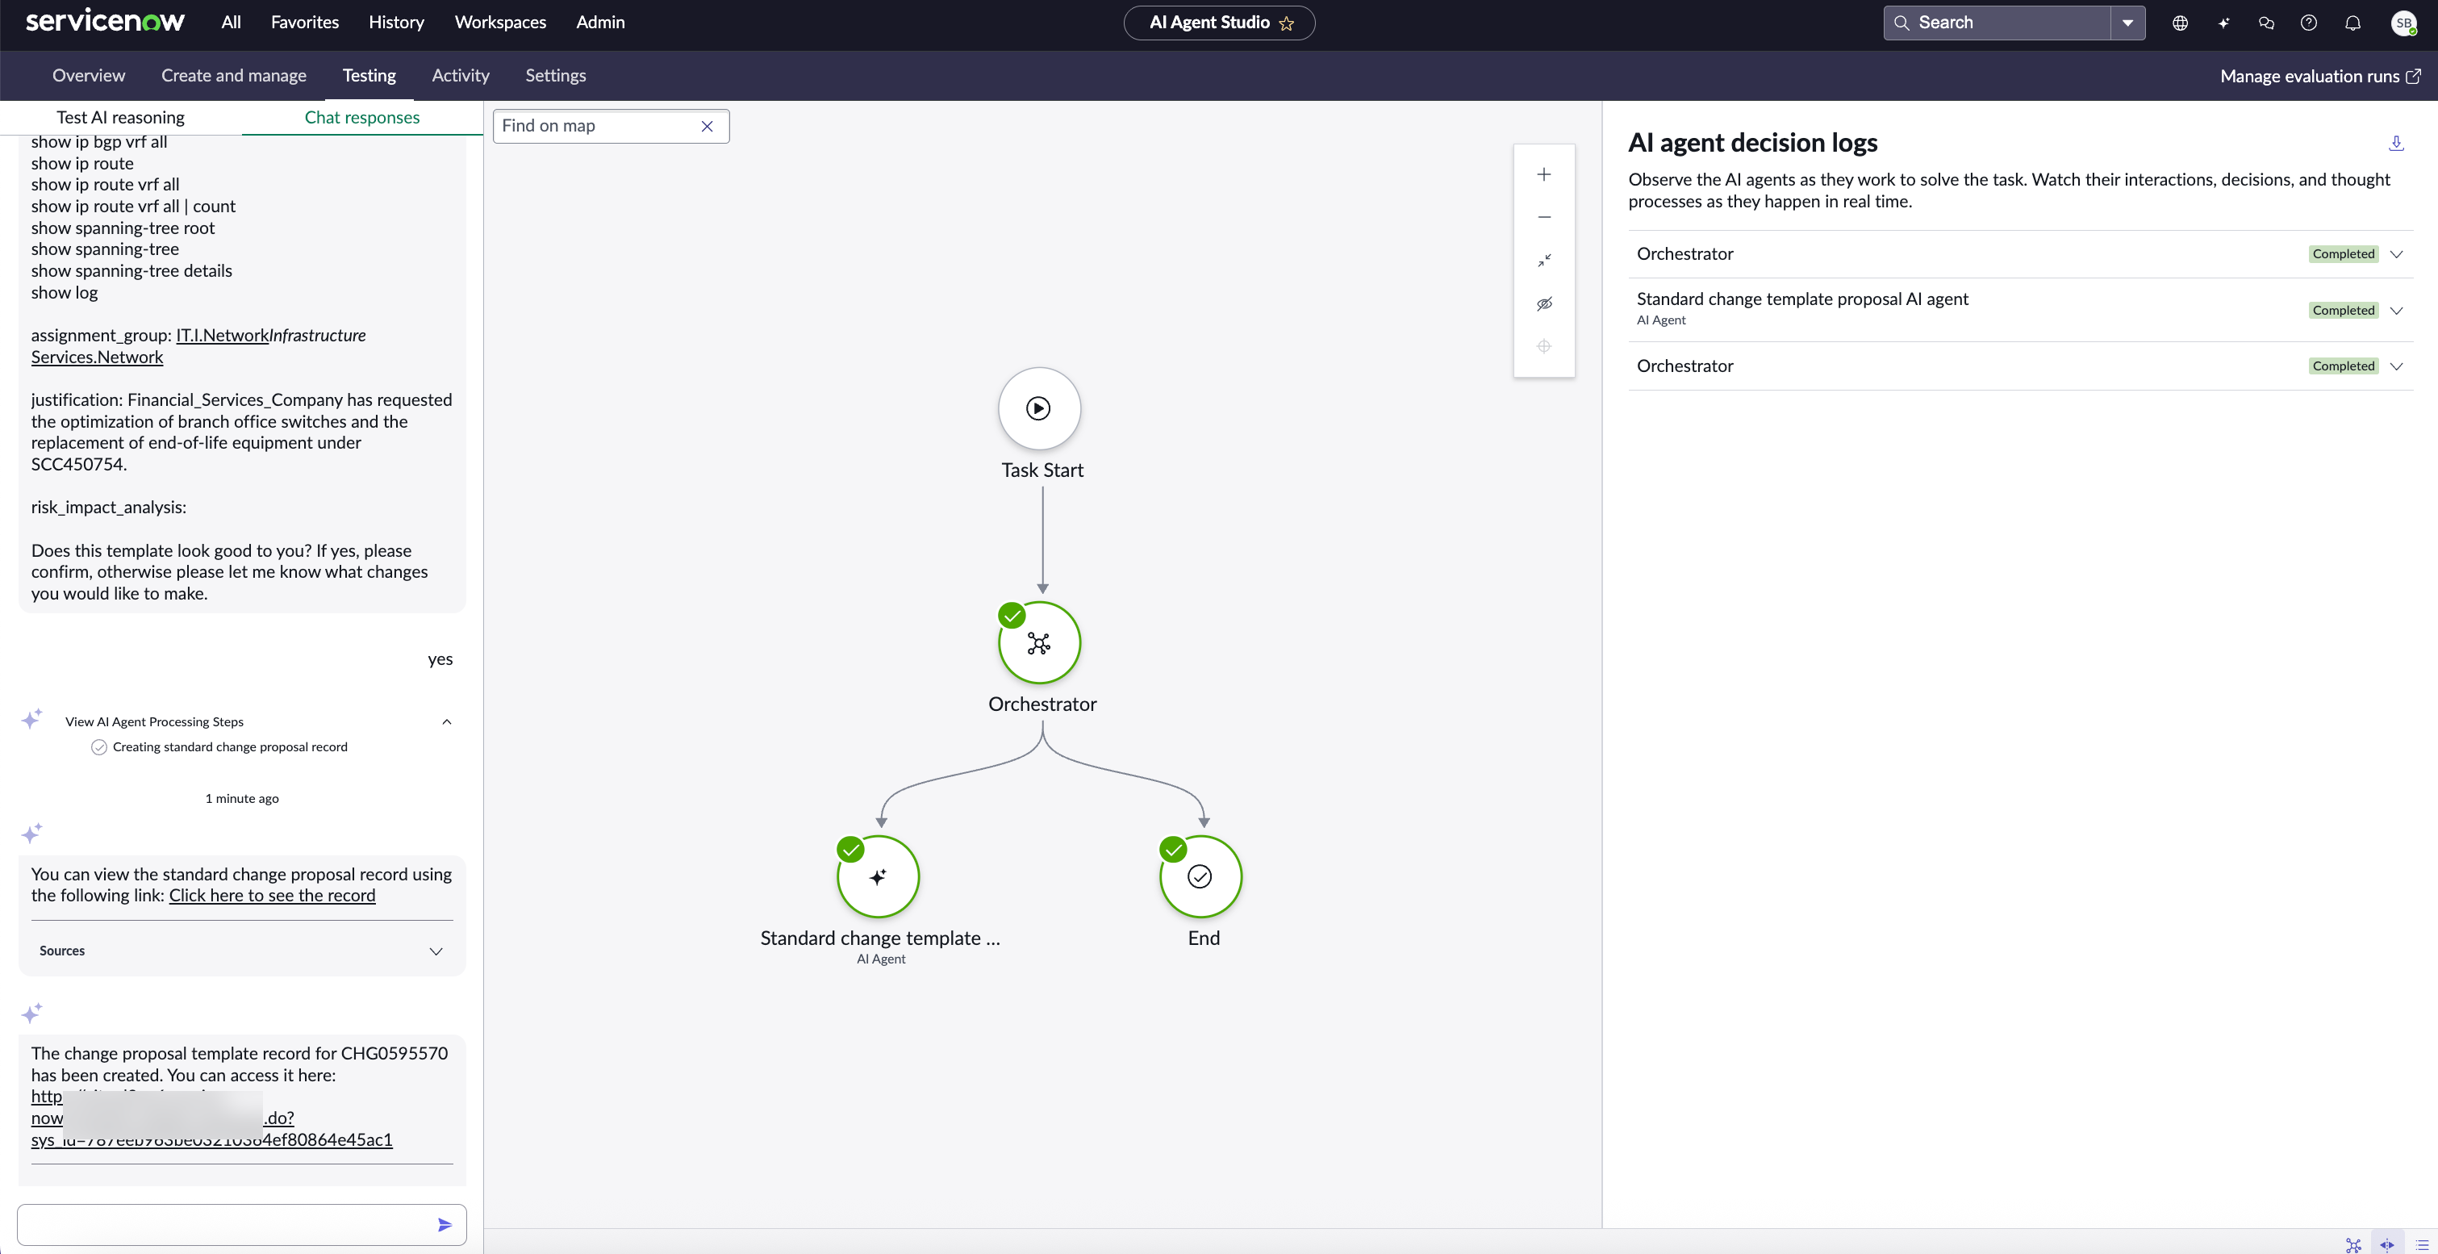This screenshot has height=1254, width=2438.
Task: Open the chat conversations icon in header
Action: [2265, 23]
